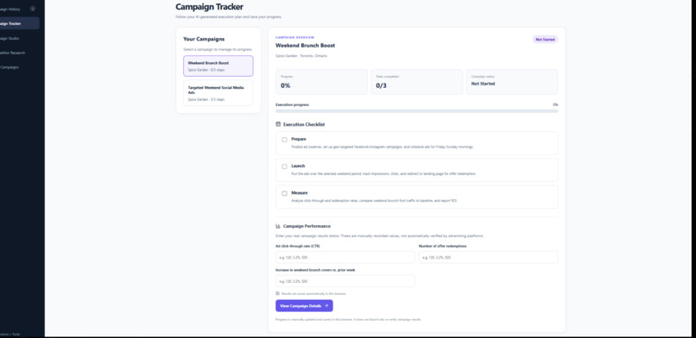The height and width of the screenshot is (338, 696).
Task: Click 'Results are saved automatically' note
Action: click(313, 294)
